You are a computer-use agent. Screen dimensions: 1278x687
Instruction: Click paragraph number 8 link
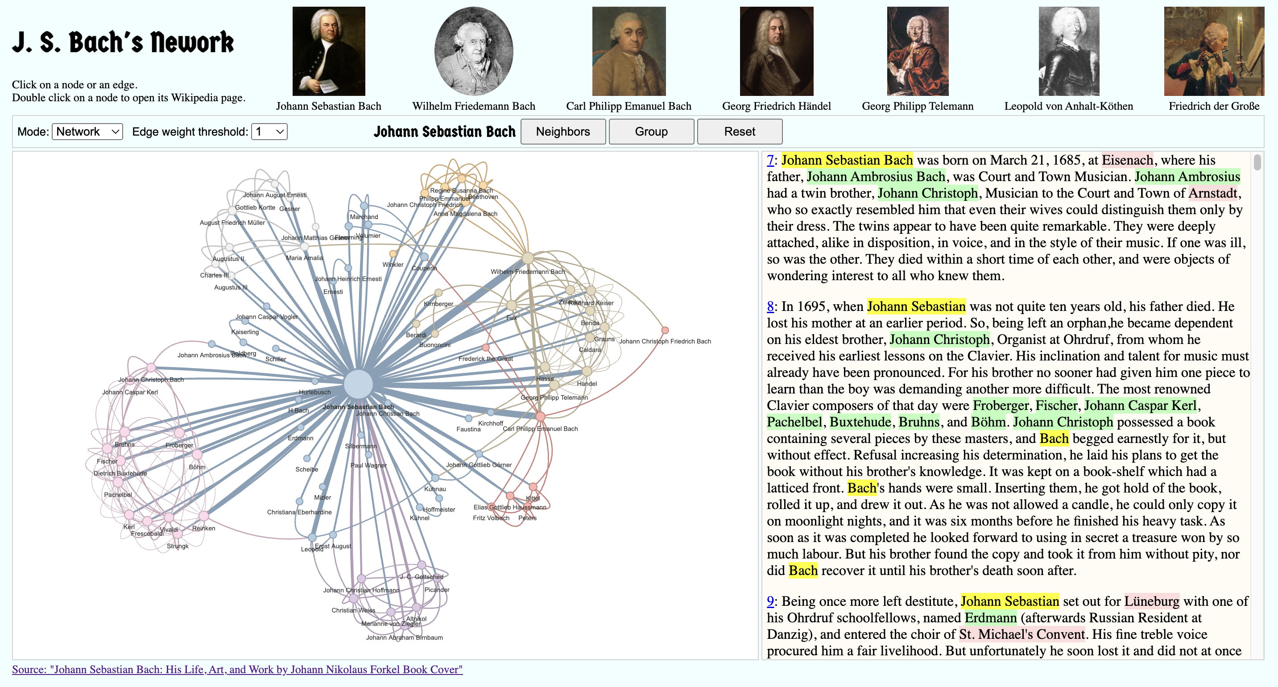coord(770,306)
